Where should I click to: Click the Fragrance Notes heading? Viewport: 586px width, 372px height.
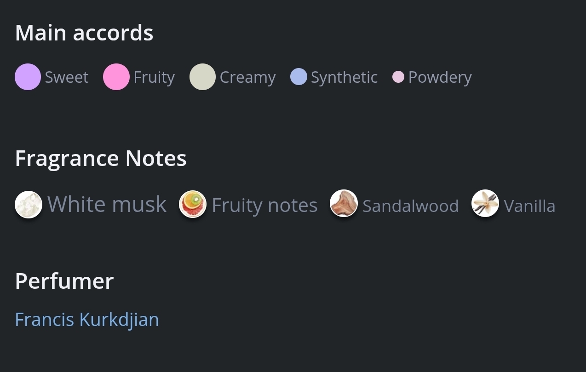click(x=101, y=158)
